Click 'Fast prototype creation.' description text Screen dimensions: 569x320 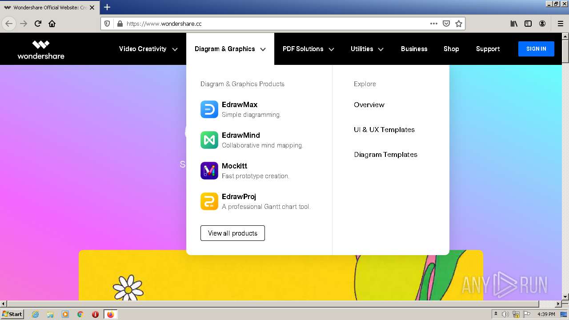tap(256, 176)
